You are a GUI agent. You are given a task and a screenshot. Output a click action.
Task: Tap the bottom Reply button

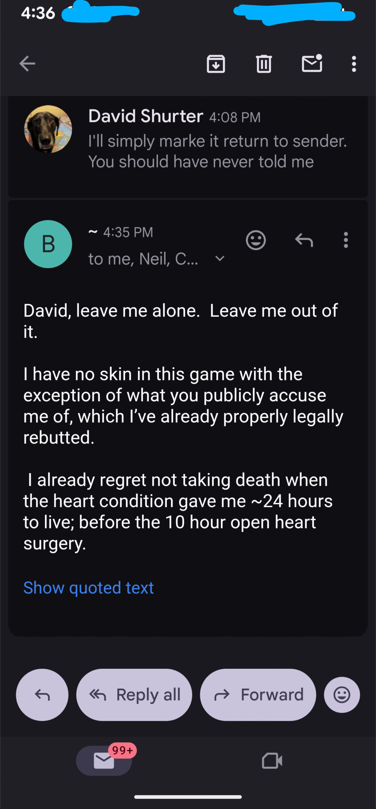[42, 695]
